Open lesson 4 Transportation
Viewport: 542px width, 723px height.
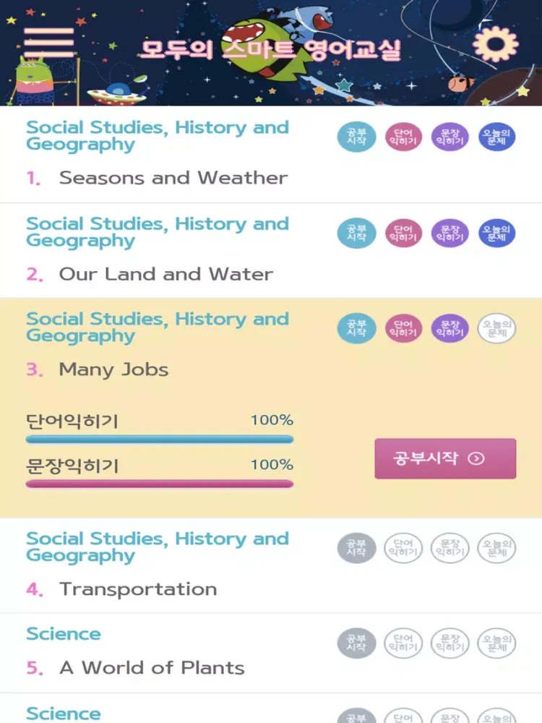pyautogui.click(x=137, y=589)
